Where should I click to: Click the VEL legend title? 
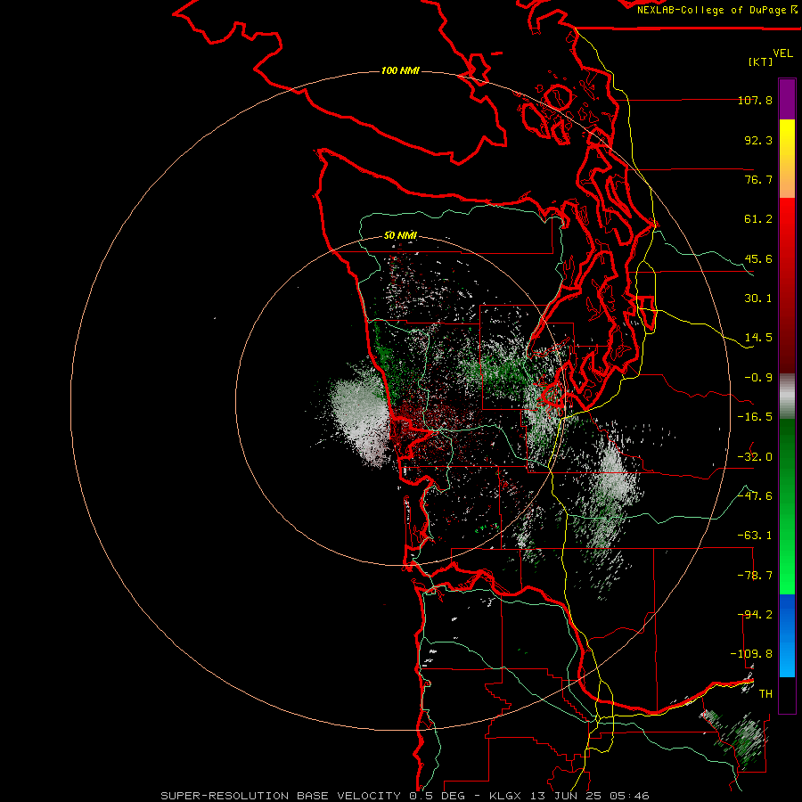coord(782,53)
